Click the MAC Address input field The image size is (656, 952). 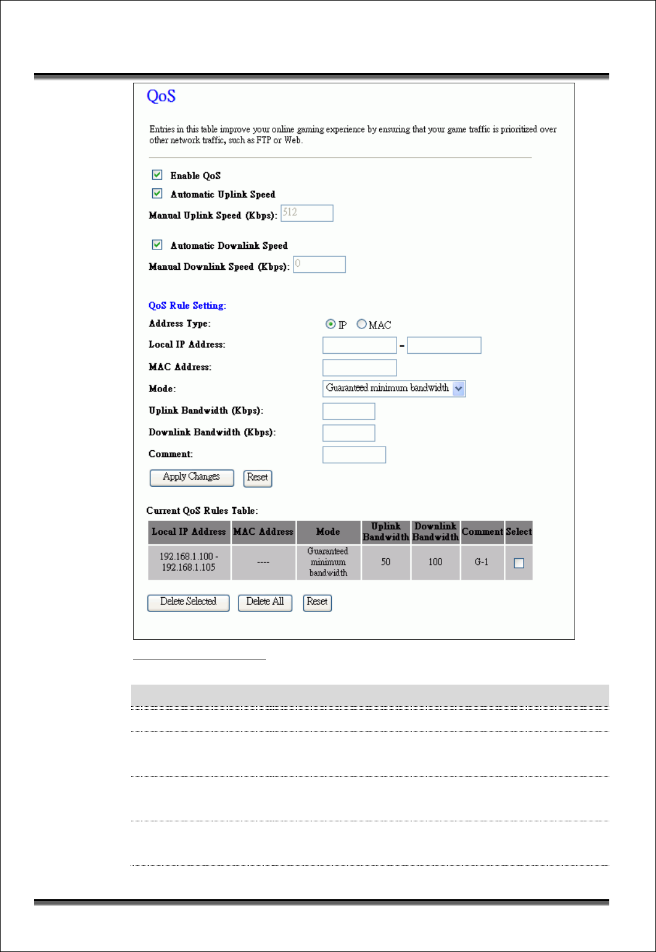359,367
